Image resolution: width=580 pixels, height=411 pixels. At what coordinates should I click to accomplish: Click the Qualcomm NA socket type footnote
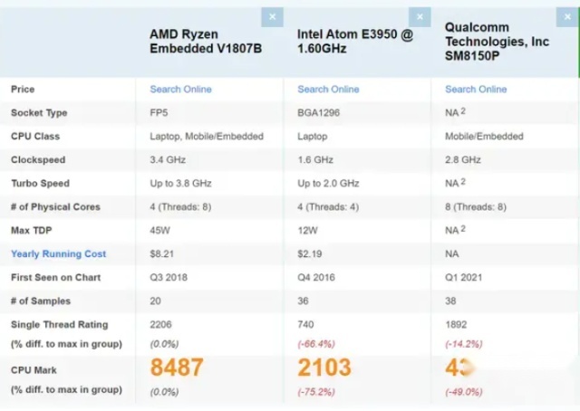tap(463, 110)
